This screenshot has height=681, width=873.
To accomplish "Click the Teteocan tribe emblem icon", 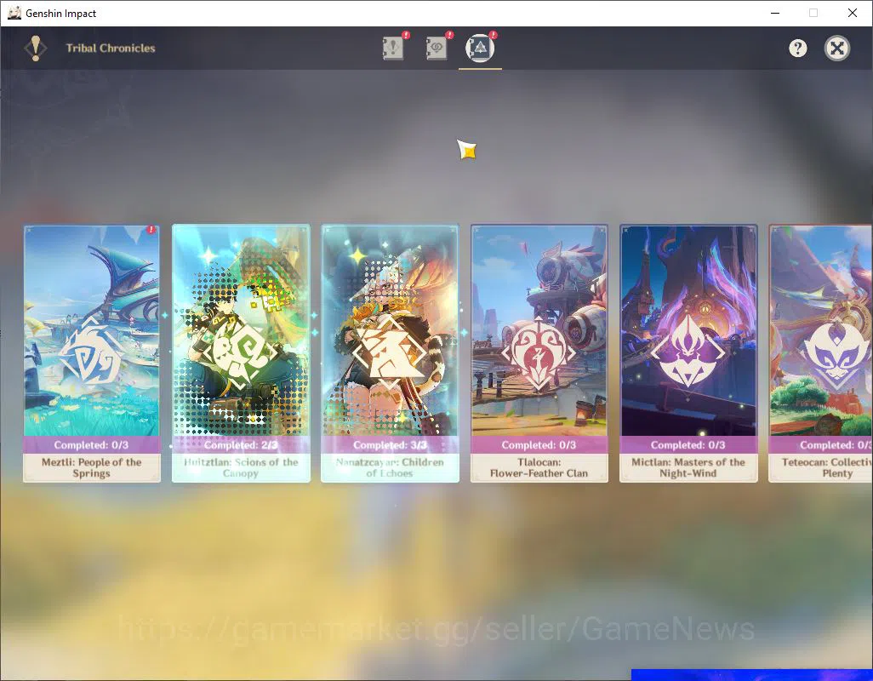I will (x=836, y=353).
